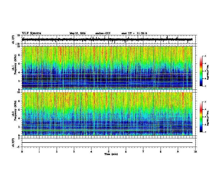The width and height of the screenshot is (220, 170).
Task: Click the ch.1 black waveform trace
Action: 107,39
